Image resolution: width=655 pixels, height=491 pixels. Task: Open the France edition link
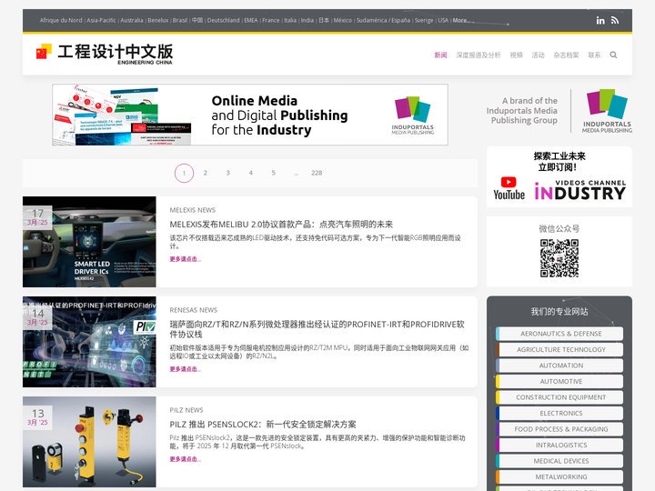tap(271, 20)
